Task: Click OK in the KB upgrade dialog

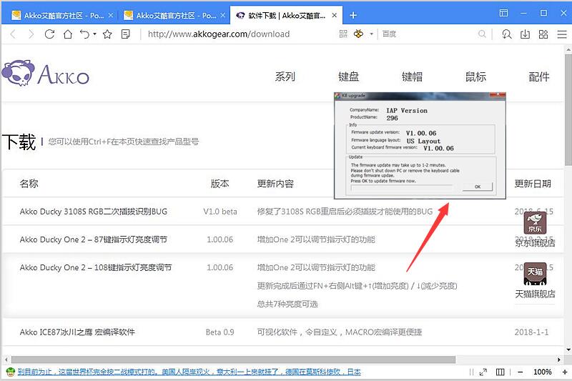Action: [x=478, y=187]
